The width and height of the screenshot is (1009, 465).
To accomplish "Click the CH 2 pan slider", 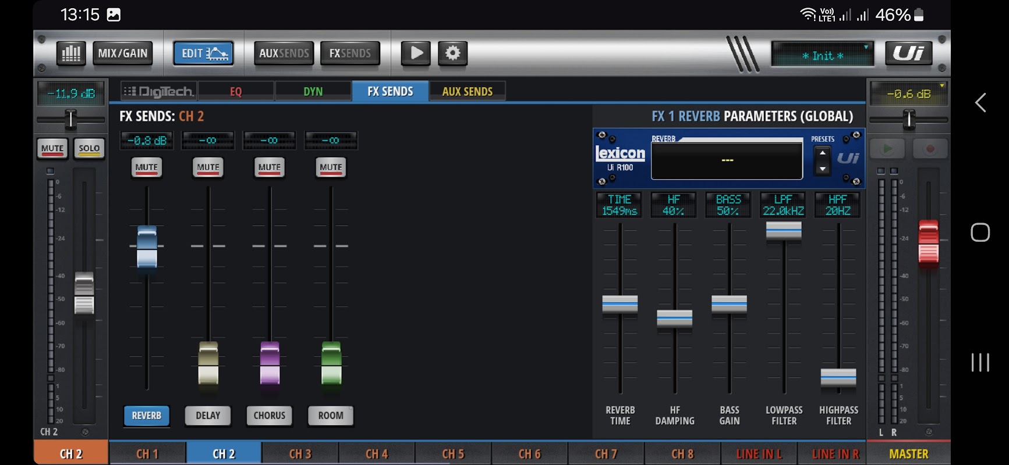I will point(71,119).
